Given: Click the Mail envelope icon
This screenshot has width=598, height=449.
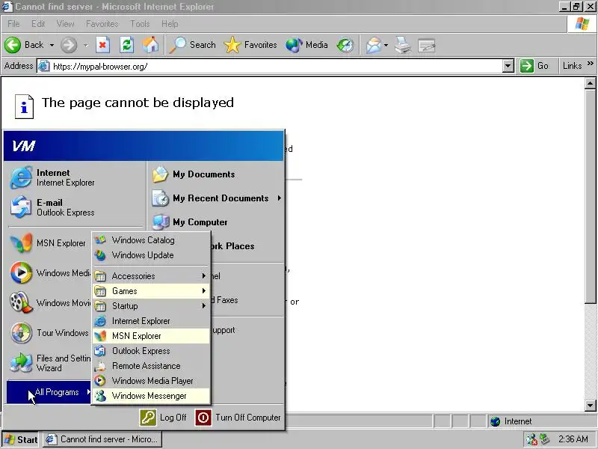Looking at the screenshot, I should click(373, 45).
